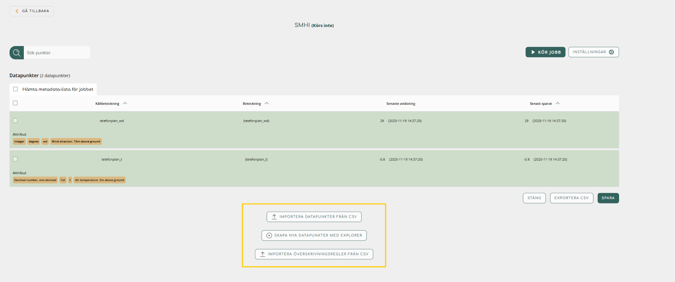675x282 pixels.
Task: Click the gear icon in Inställningar
Action: click(611, 52)
